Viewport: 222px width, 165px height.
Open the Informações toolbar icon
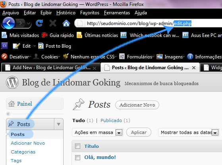pyautogui.click(x=190, y=56)
